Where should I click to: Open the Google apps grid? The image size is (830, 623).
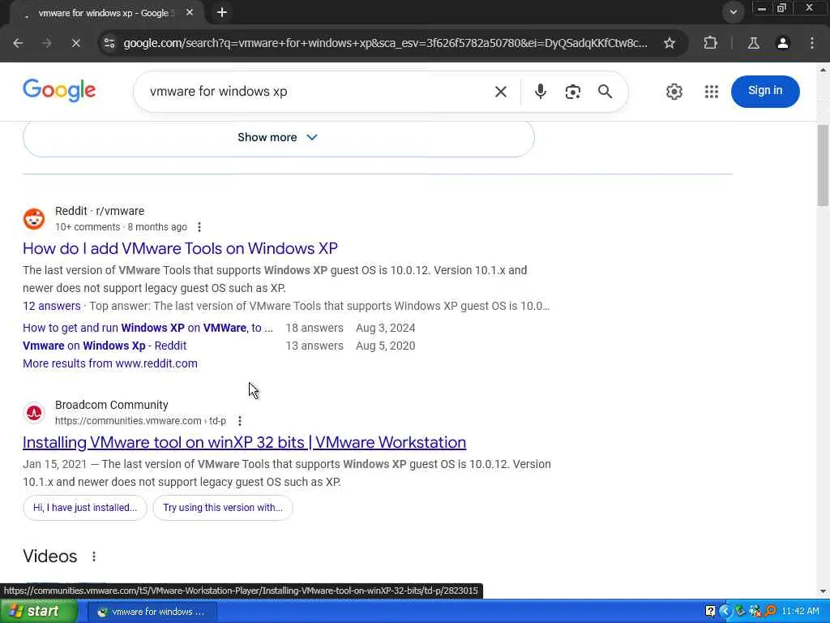pyautogui.click(x=712, y=92)
